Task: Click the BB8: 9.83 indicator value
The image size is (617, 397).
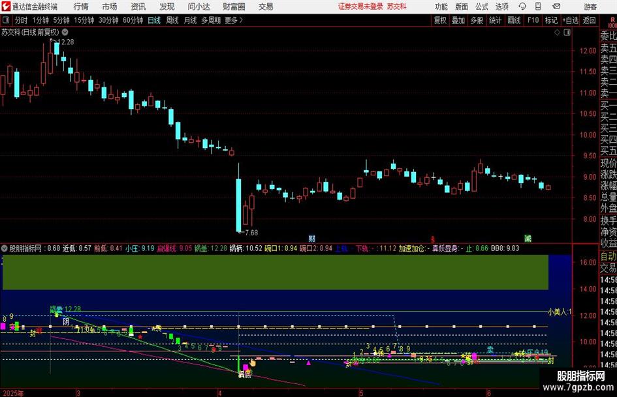Action: pyautogui.click(x=505, y=248)
